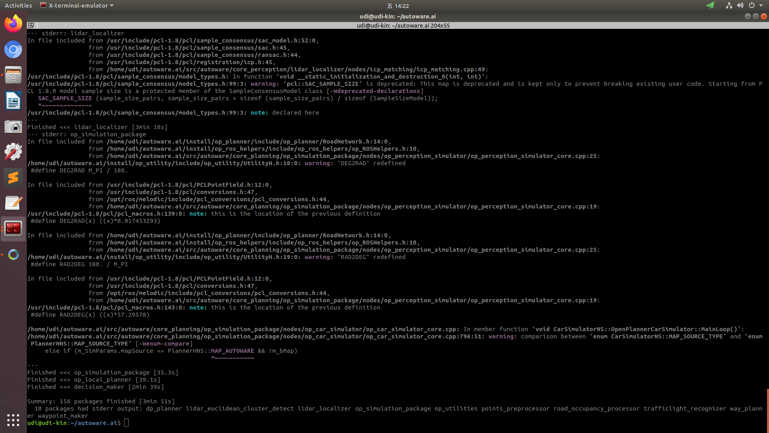Open the circular ring app icon in dock
The image size is (769, 433).
tap(13, 255)
